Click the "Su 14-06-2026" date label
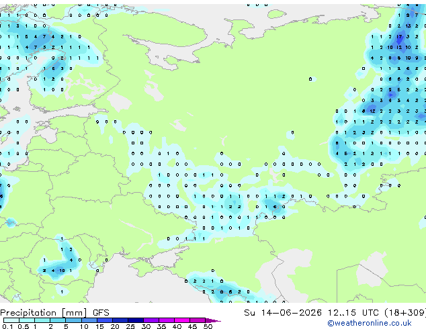Viewport: 426px width, 329px height. click(283, 313)
